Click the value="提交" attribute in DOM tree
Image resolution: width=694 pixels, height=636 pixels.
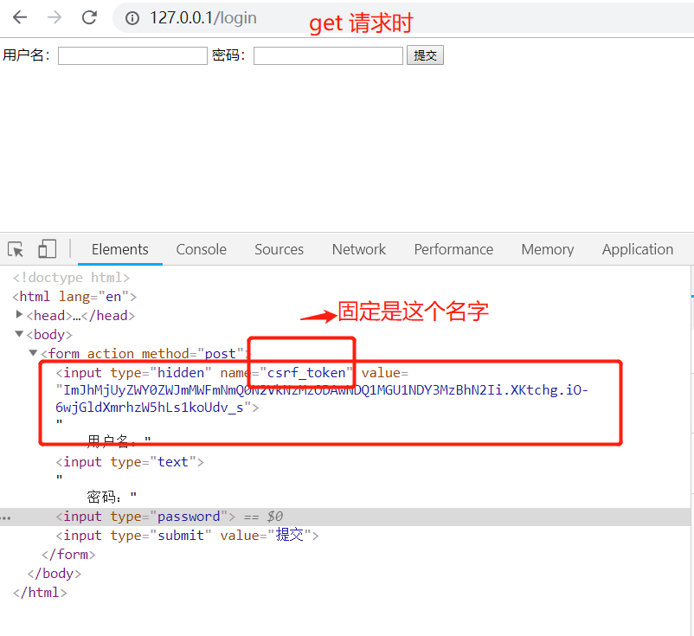click(266, 536)
